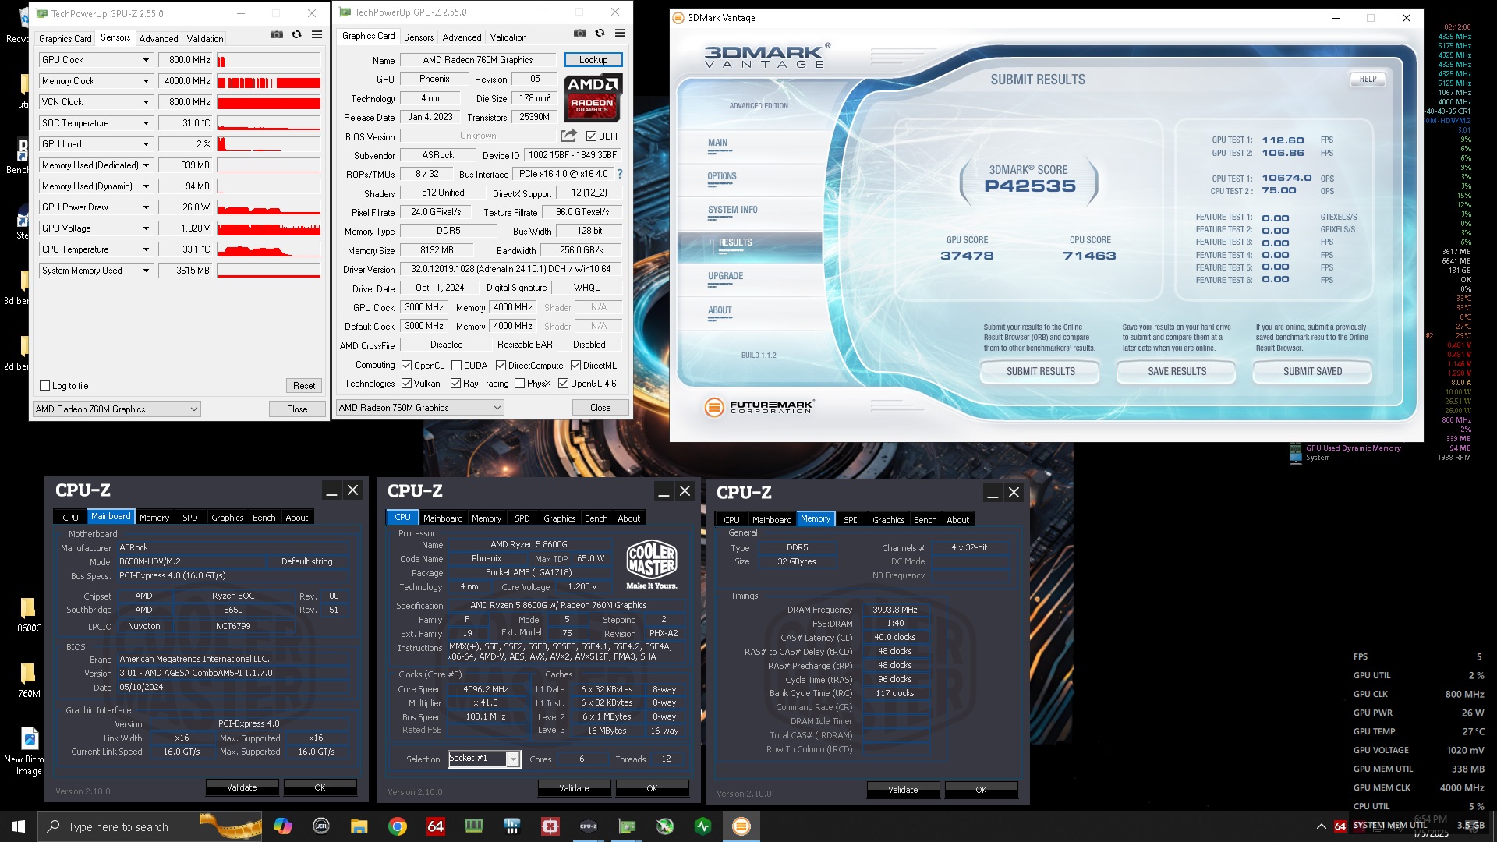The image size is (1497, 842).
Task: Open the GPU Clock sensor dropdown
Action: click(145, 60)
